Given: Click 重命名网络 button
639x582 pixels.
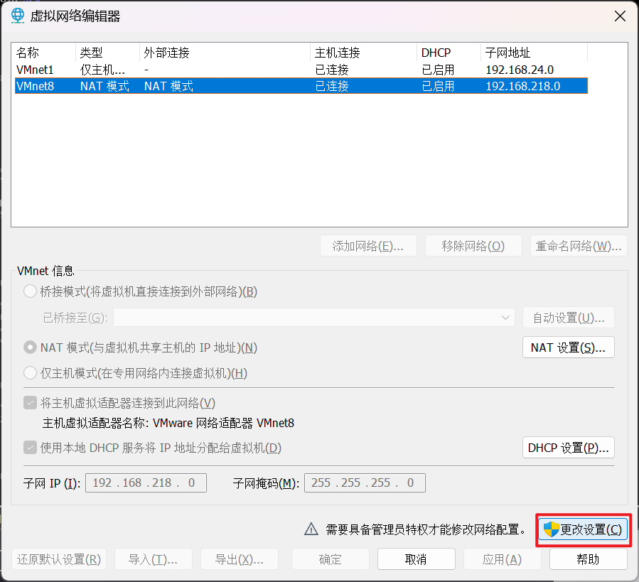Looking at the screenshot, I should pos(579,246).
